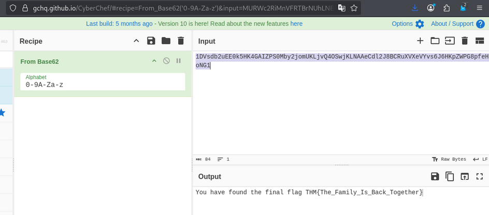Screen dimensions: 489x215
Task: Open file as input
Action: (x=450, y=41)
